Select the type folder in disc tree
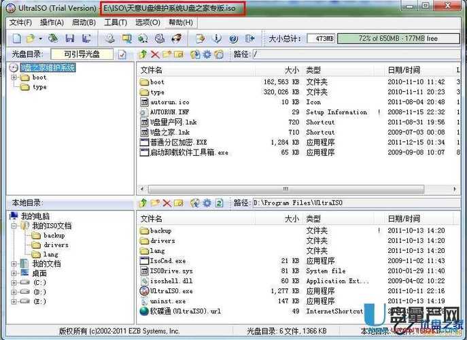The height and width of the screenshot is (340, 467). tap(39, 87)
